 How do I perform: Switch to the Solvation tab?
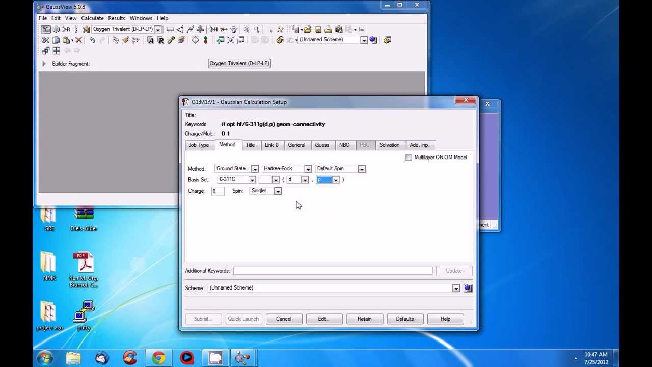pos(389,145)
